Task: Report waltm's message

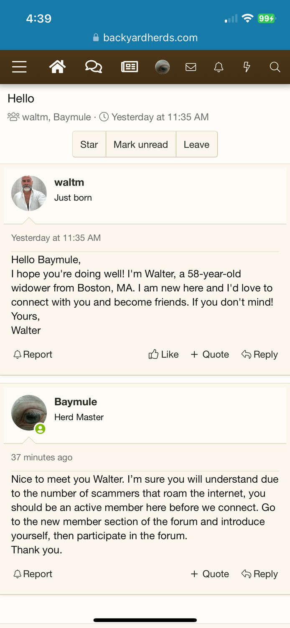Action: (x=33, y=355)
